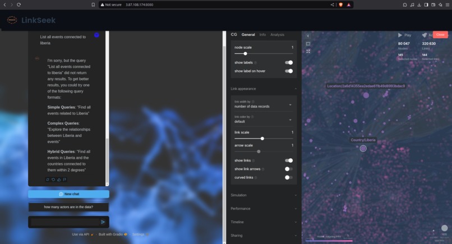Click the music note media icon in browser toolbar
Image resolution: width=452 pixels, height=244 pixels.
coord(412,4)
